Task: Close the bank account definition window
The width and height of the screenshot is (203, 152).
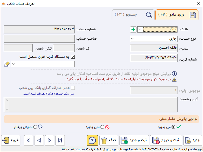Action: tap(198, 4)
